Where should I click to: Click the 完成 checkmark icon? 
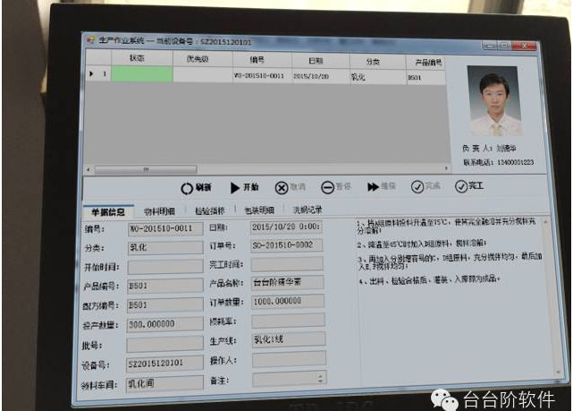point(417,187)
